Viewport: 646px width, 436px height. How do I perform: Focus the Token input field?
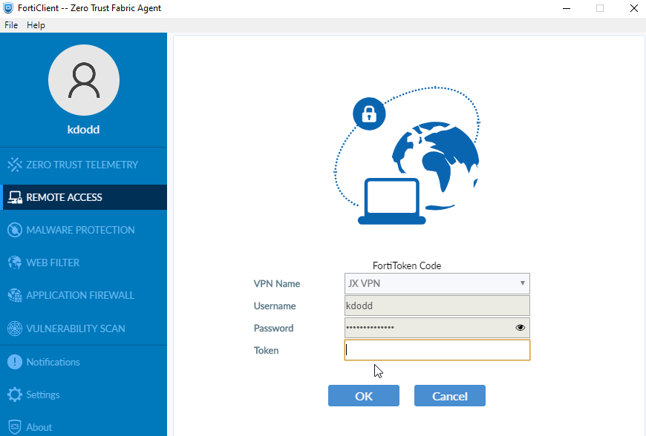(437, 350)
